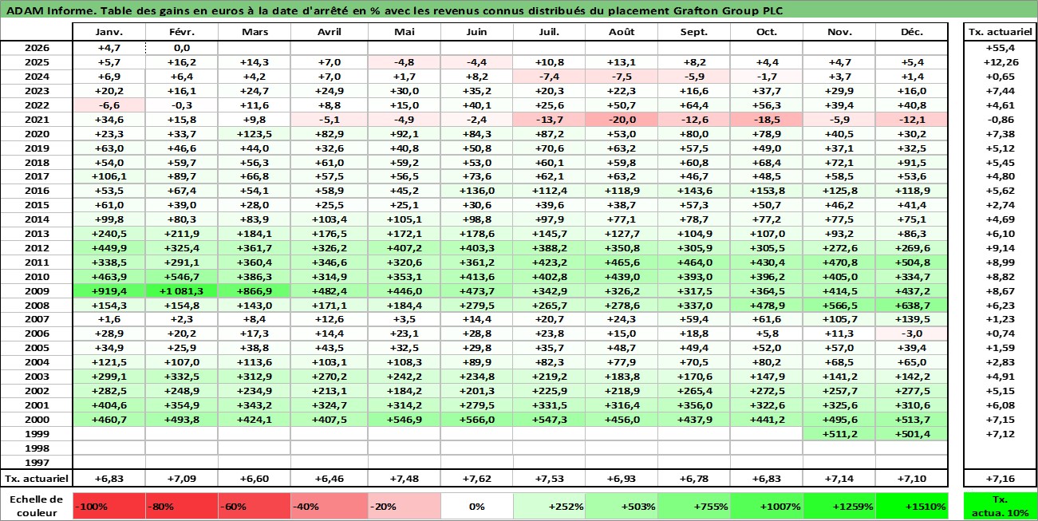The width and height of the screenshot is (1038, 521).
Task: Click the +7,62 actuarial rate for June
Action: point(476,479)
